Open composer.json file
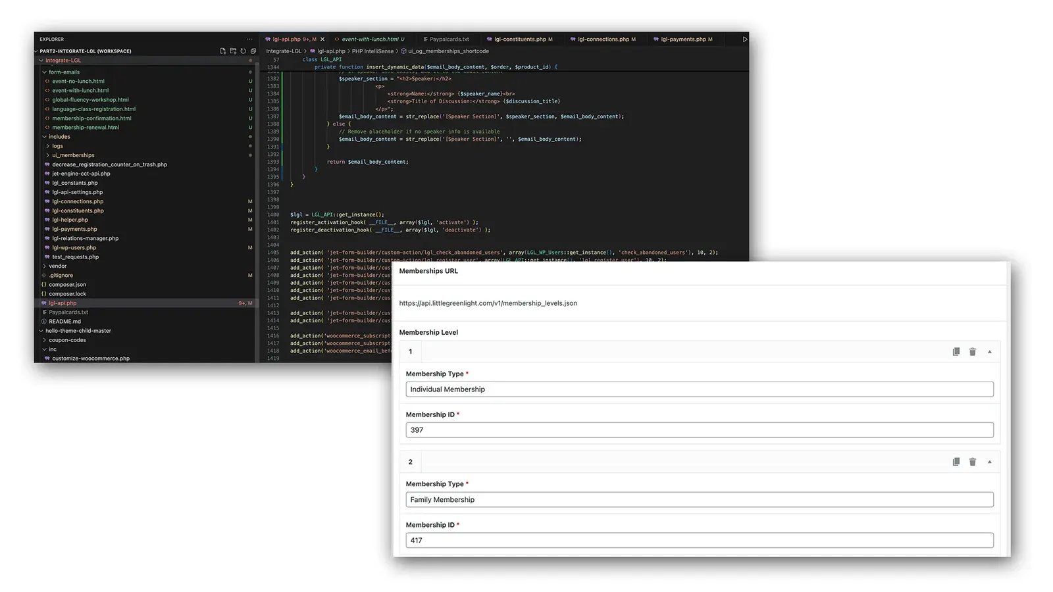The height and width of the screenshot is (592, 1053). [67, 285]
